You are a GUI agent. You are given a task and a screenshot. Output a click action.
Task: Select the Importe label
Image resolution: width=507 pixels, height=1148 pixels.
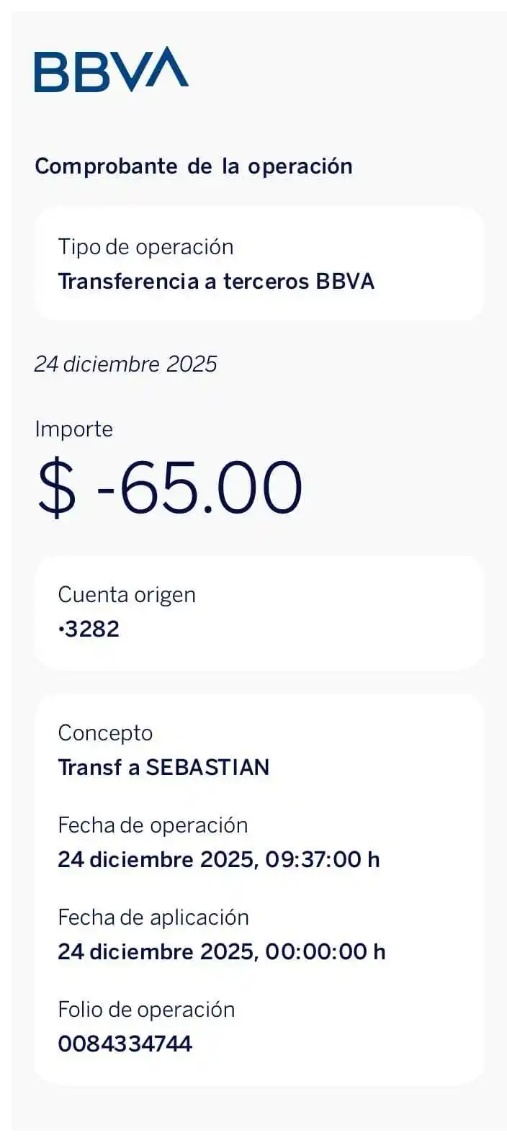pos(73,429)
